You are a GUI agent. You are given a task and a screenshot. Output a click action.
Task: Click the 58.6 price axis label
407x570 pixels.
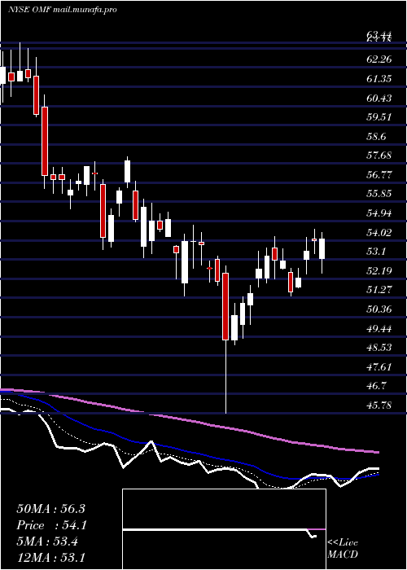[x=376, y=137]
